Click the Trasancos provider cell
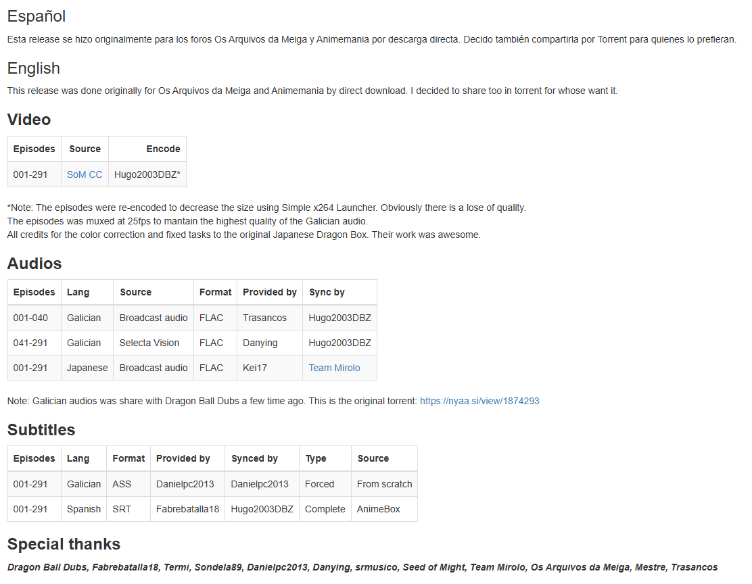The width and height of the screenshot is (752, 584). pyautogui.click(x=270, y=318)
